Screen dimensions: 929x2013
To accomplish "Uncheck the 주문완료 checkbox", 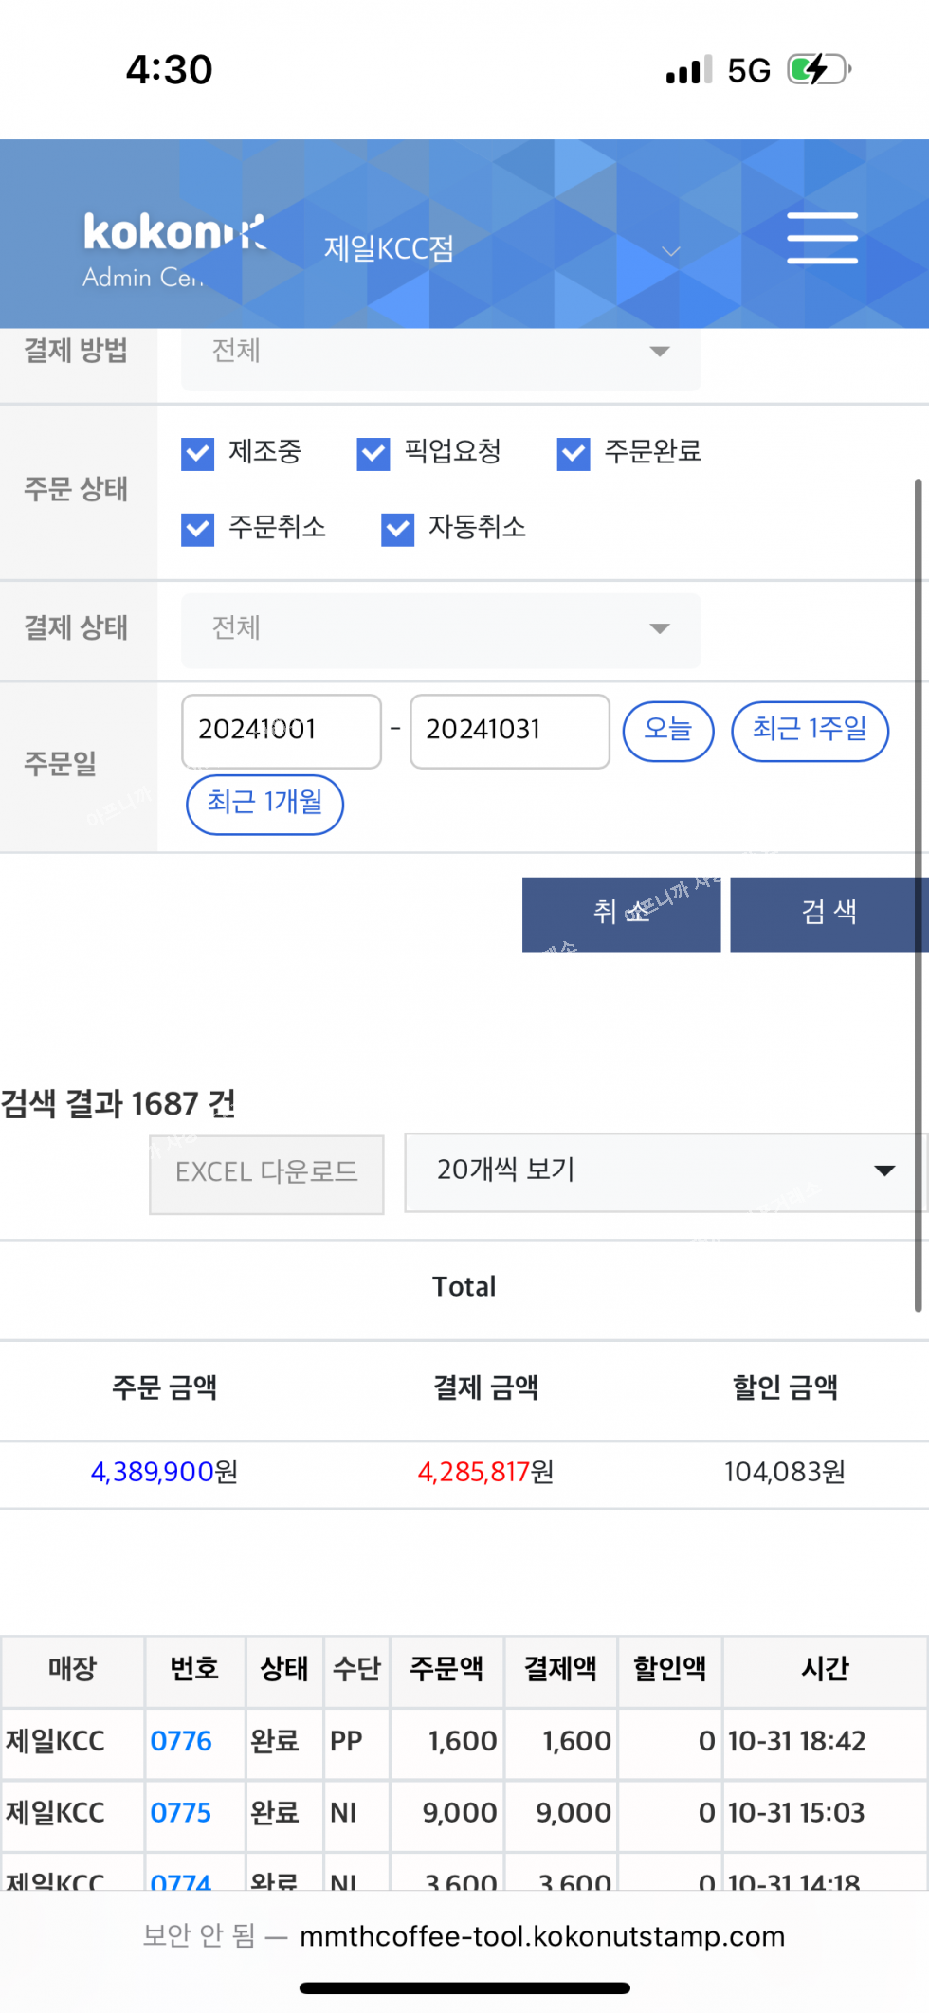I will [x=574, y=453].
